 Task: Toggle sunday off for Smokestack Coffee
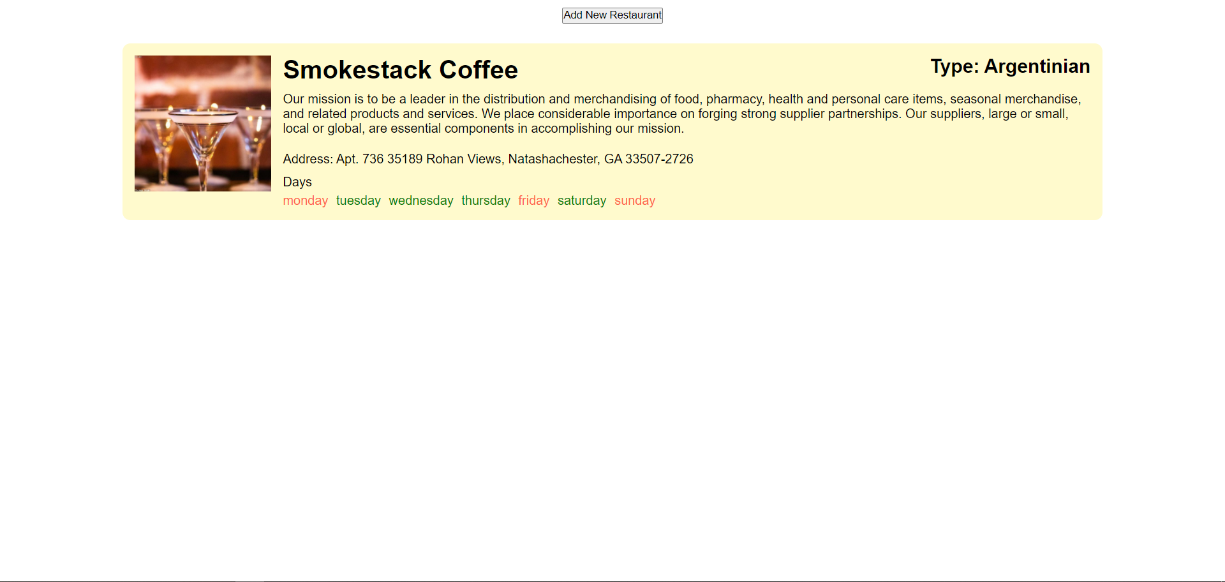[x=634, y=200]
